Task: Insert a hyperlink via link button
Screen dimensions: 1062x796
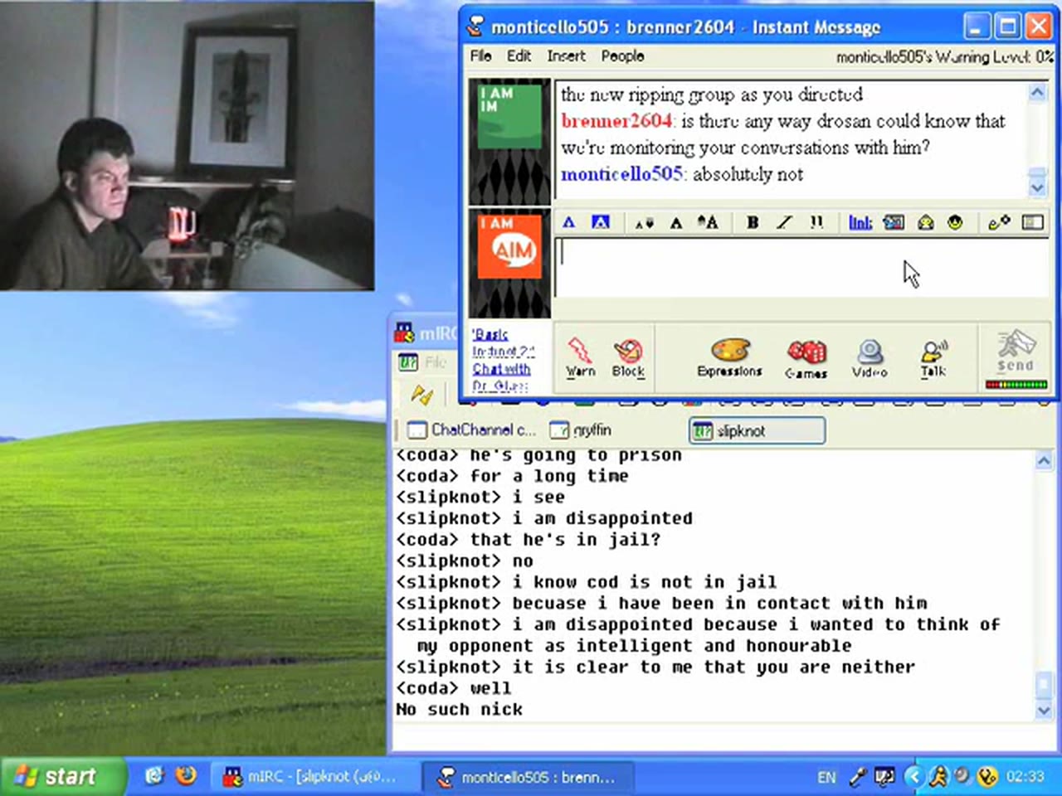Action: coord(860,222)
